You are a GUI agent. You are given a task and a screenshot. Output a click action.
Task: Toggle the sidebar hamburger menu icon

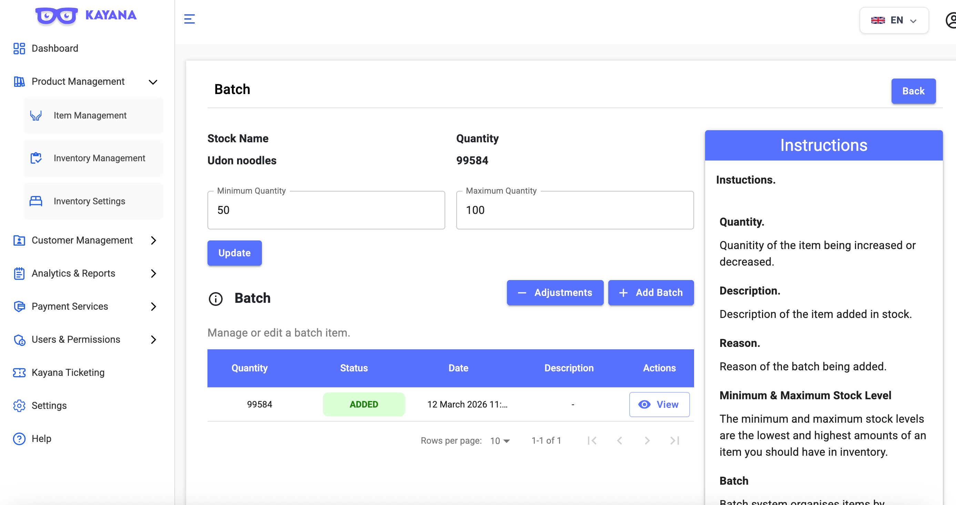189,19
